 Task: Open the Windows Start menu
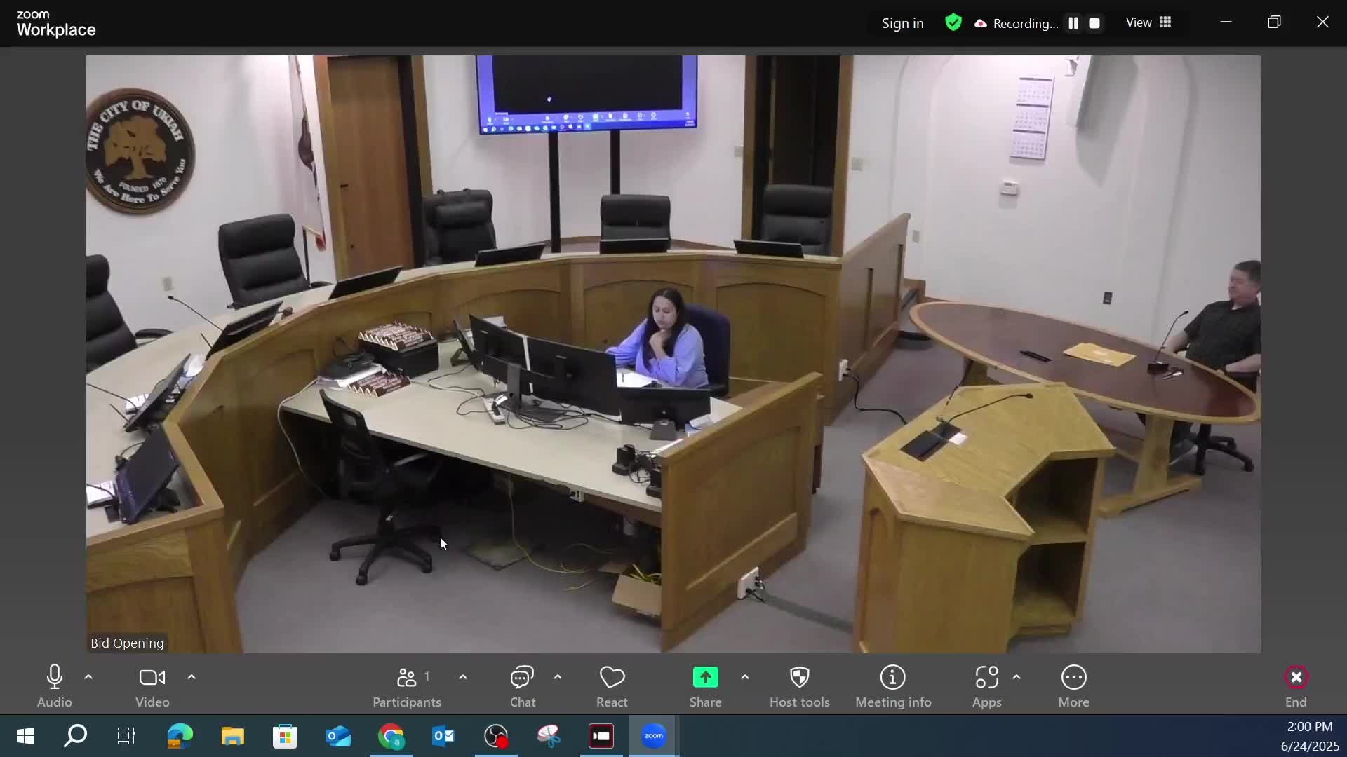(24, 737)
